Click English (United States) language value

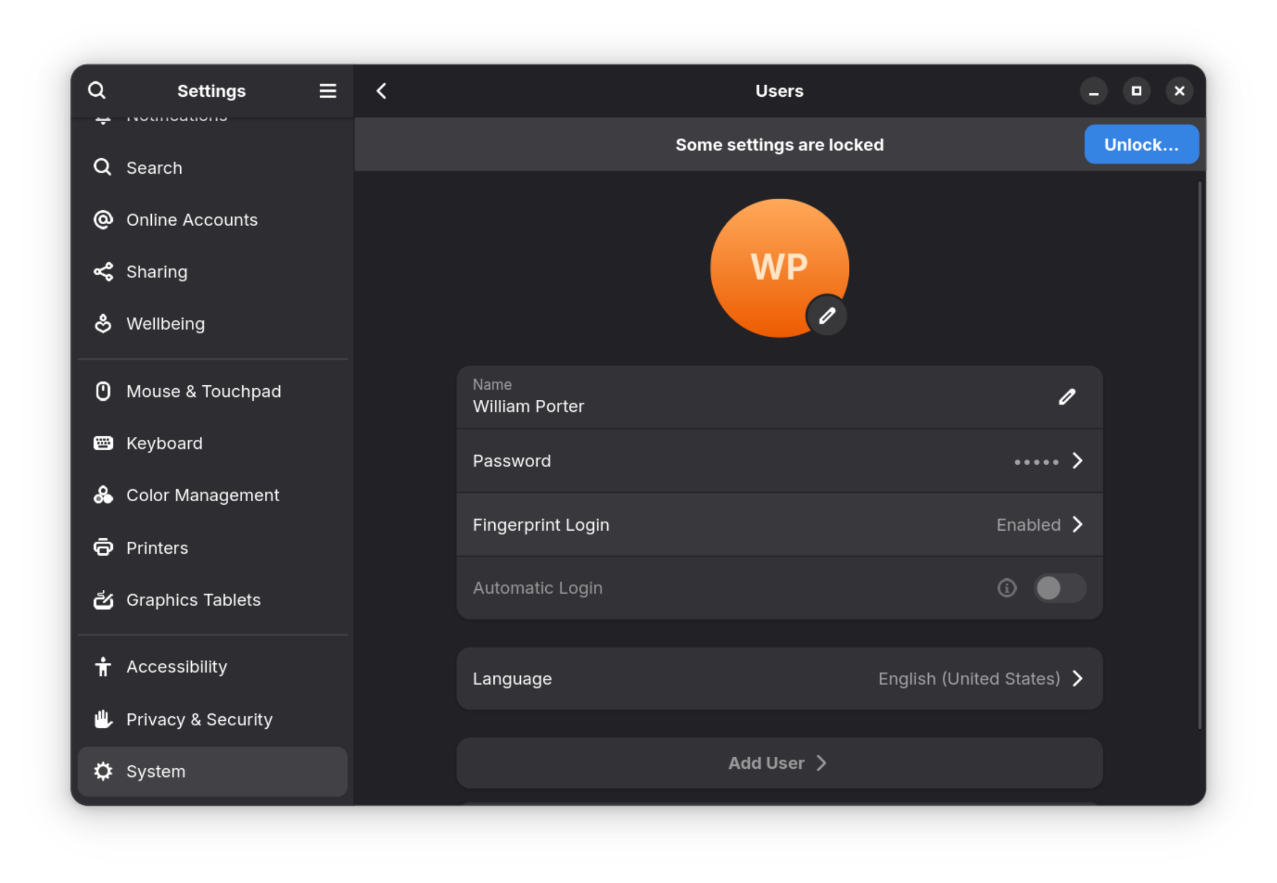pos(969,679)
